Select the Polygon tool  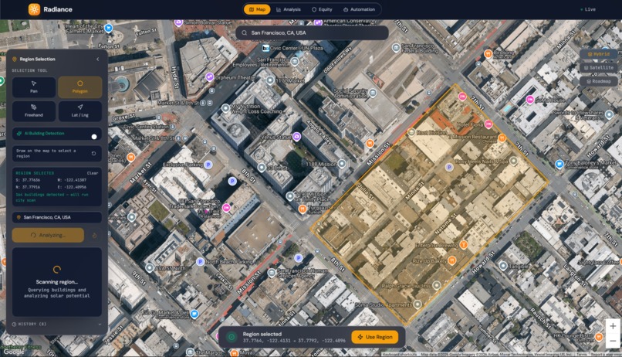coord(79,87)
